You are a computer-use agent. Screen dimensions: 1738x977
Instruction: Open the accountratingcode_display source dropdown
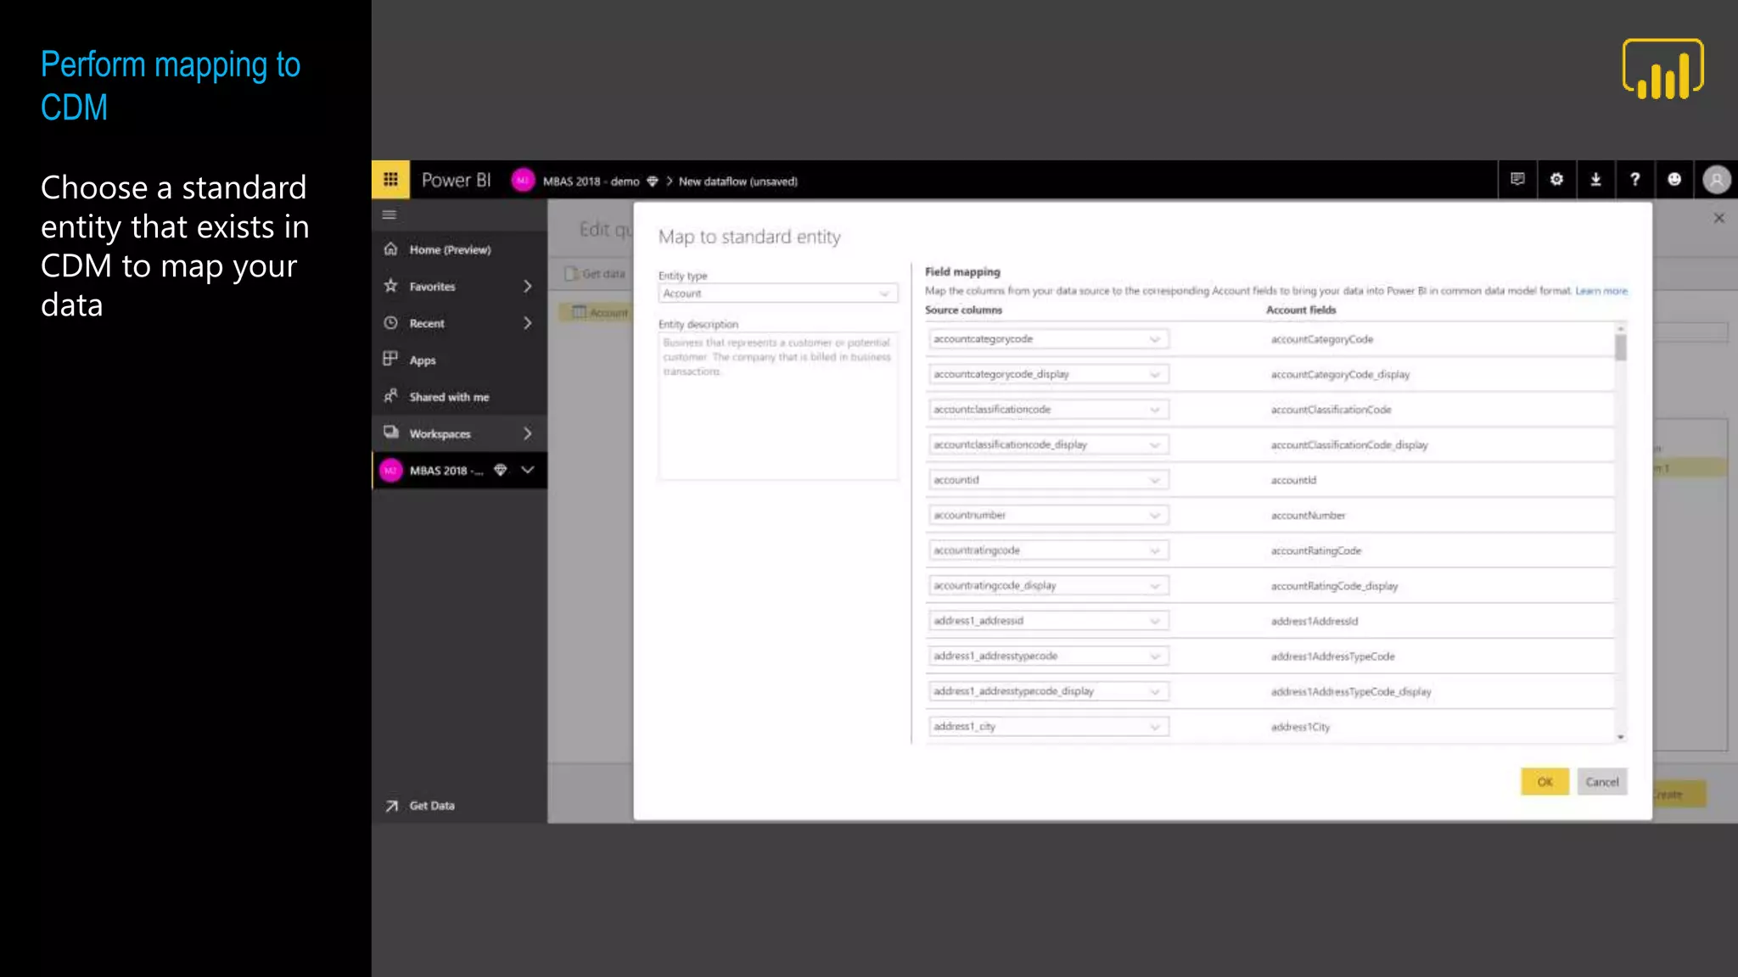pyautogui.click(x=1048, y=585)
